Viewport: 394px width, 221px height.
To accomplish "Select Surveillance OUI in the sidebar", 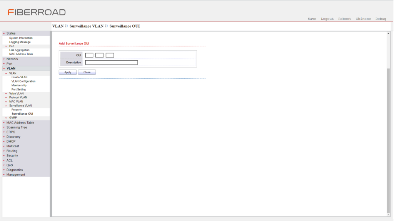I will tap(22, 114).
